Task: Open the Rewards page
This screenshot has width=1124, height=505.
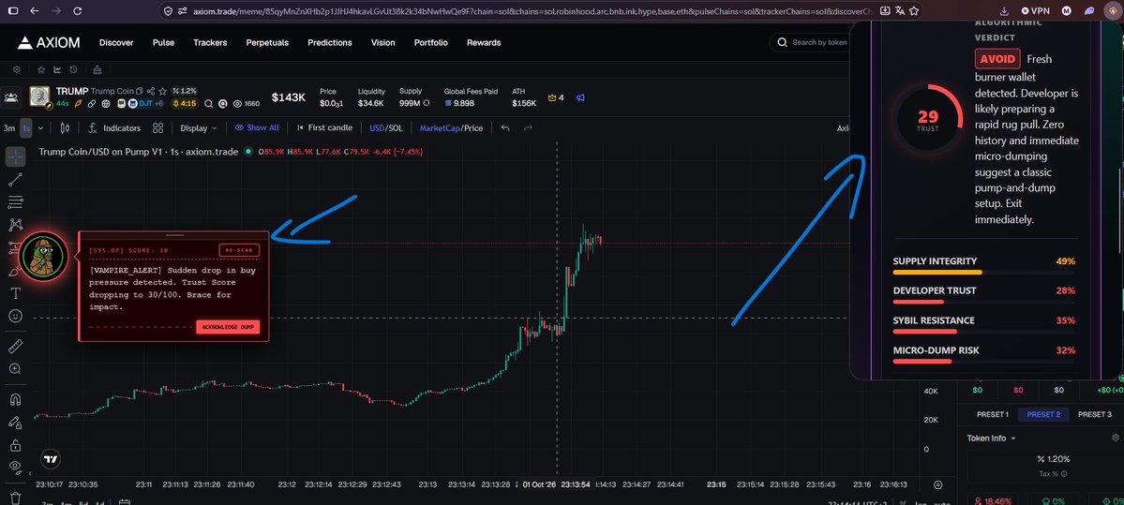Action: click(484, 42)
